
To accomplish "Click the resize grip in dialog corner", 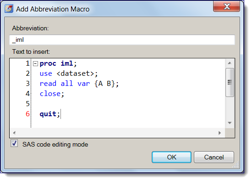I will pyautogui.click(x=236, y=165).
